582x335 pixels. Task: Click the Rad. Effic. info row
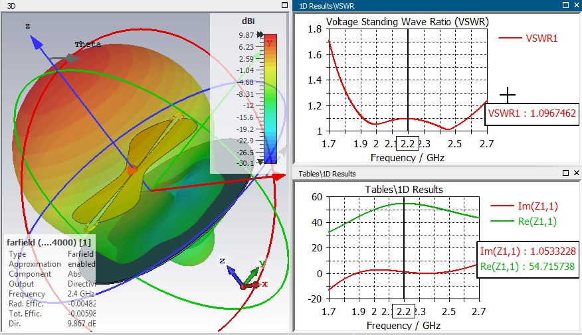(51, 304)
